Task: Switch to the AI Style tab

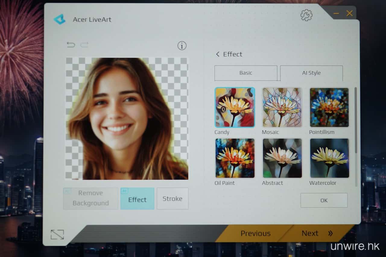Action: click(311, 73)
